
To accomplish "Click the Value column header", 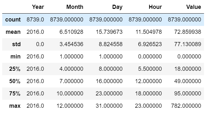I will (x=194, y=7).
